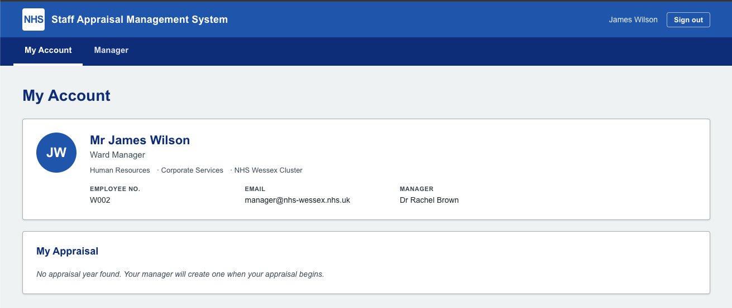
Task: Click the Mr James Wilson profile name
Action: (x=140, y=140)
